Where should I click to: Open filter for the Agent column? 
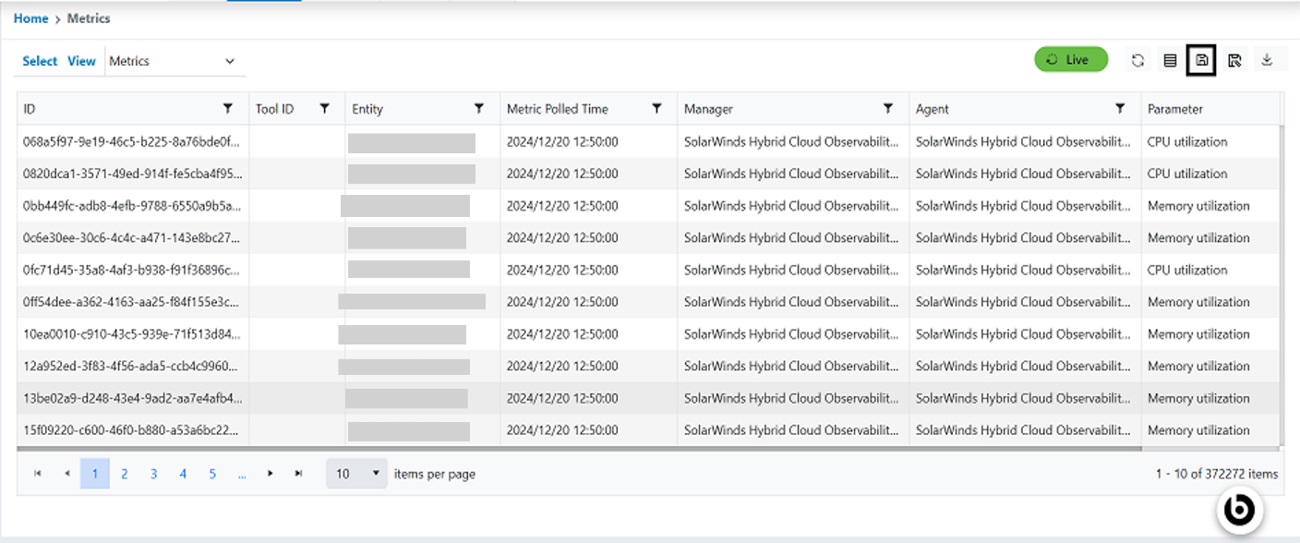pyautogui.click(x=1120, y=109)
